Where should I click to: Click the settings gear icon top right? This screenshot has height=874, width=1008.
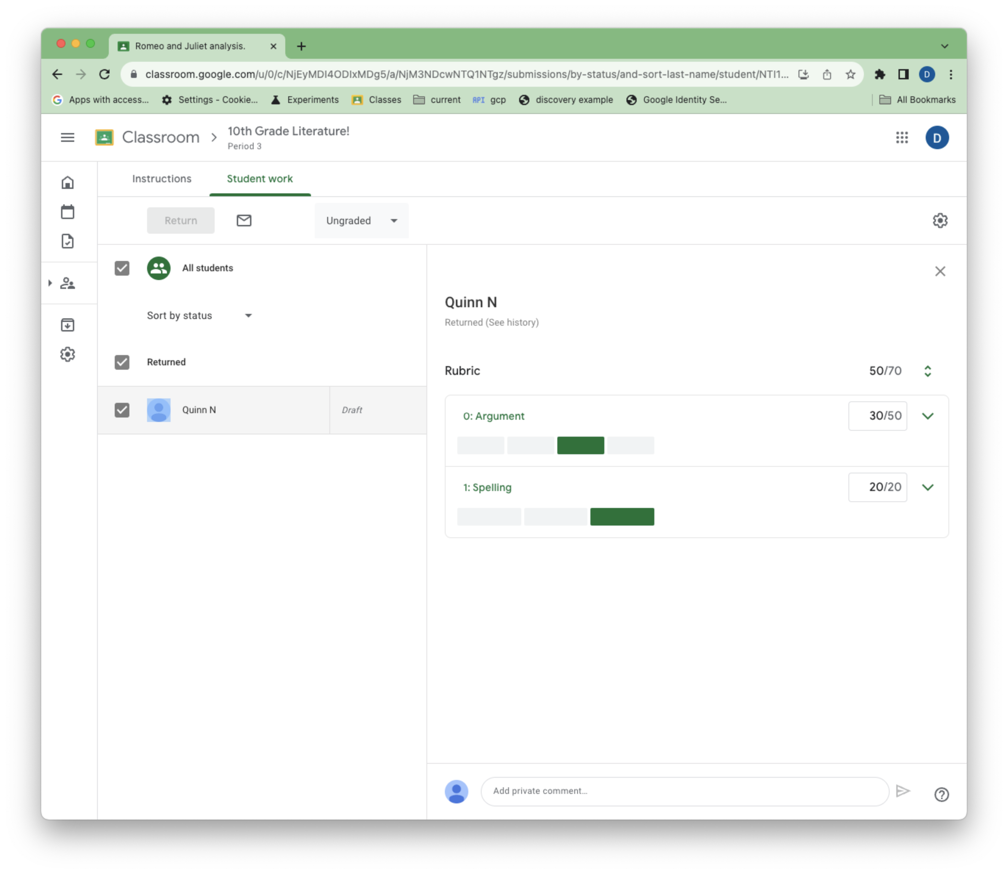tap(940, 220)
